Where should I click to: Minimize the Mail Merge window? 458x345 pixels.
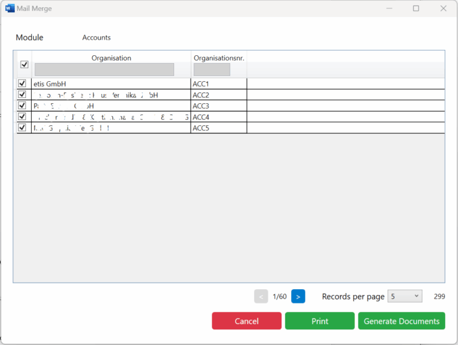click(389, 8)
